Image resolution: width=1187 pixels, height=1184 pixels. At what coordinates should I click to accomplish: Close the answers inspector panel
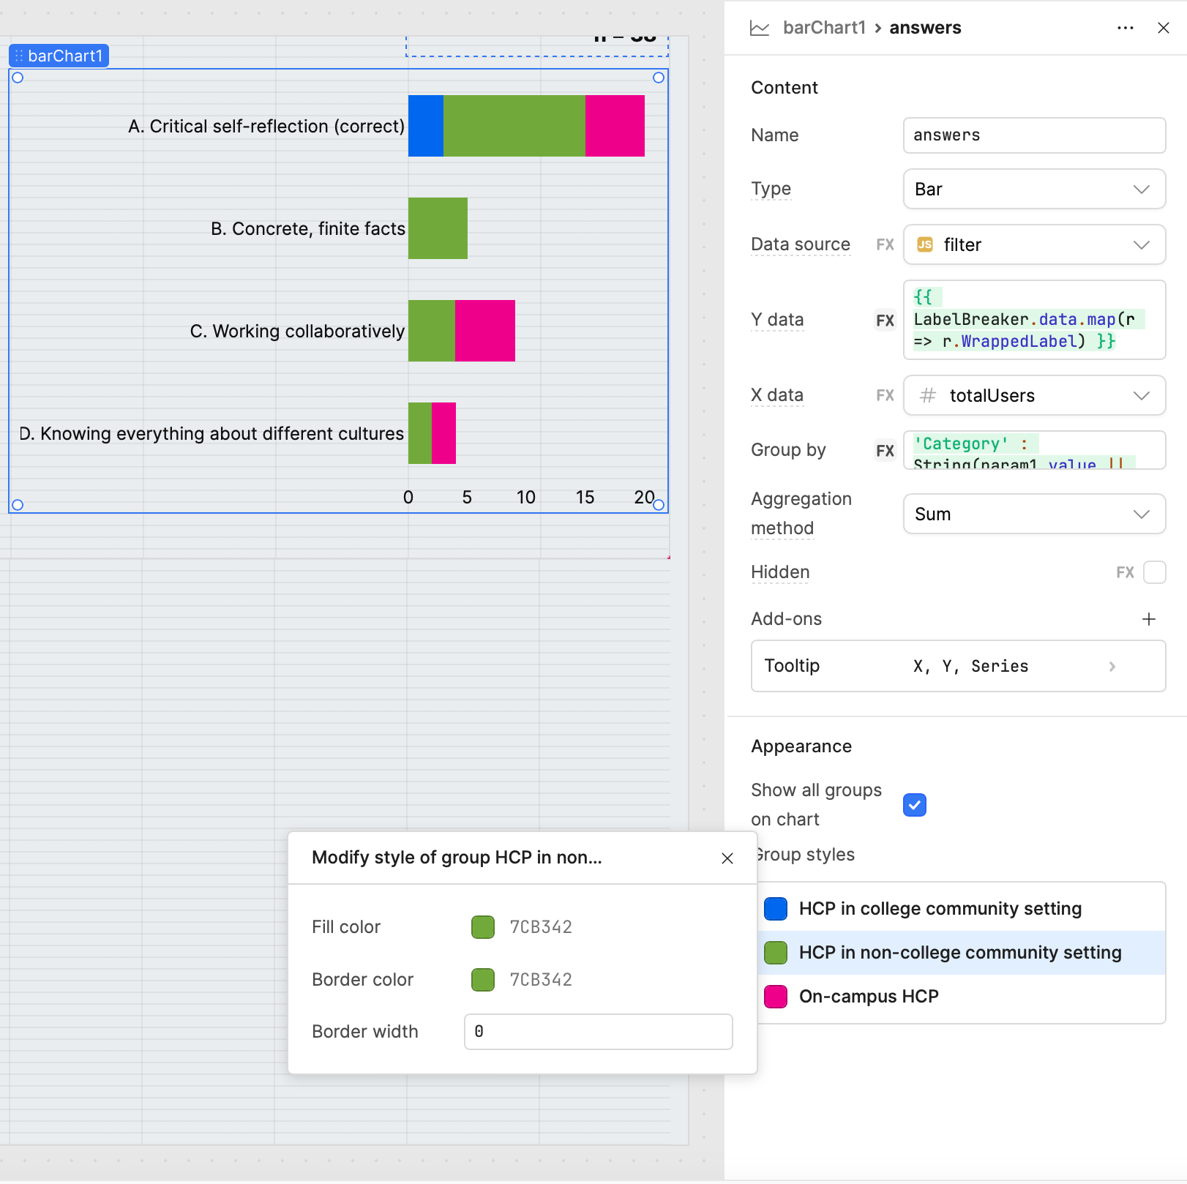point(1163,28)
